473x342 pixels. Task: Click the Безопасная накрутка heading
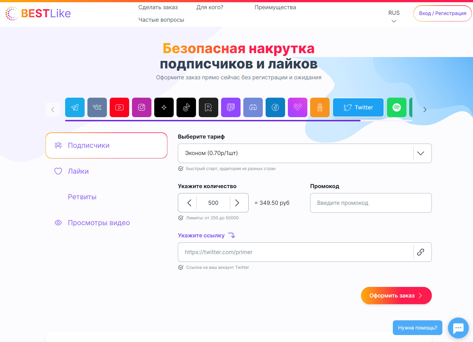(239, 48)
